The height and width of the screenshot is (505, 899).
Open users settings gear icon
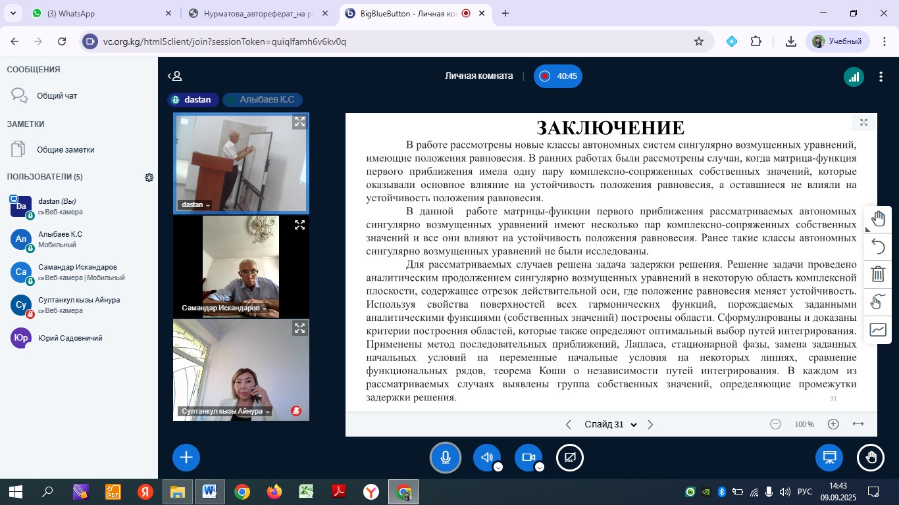point(149,178)
